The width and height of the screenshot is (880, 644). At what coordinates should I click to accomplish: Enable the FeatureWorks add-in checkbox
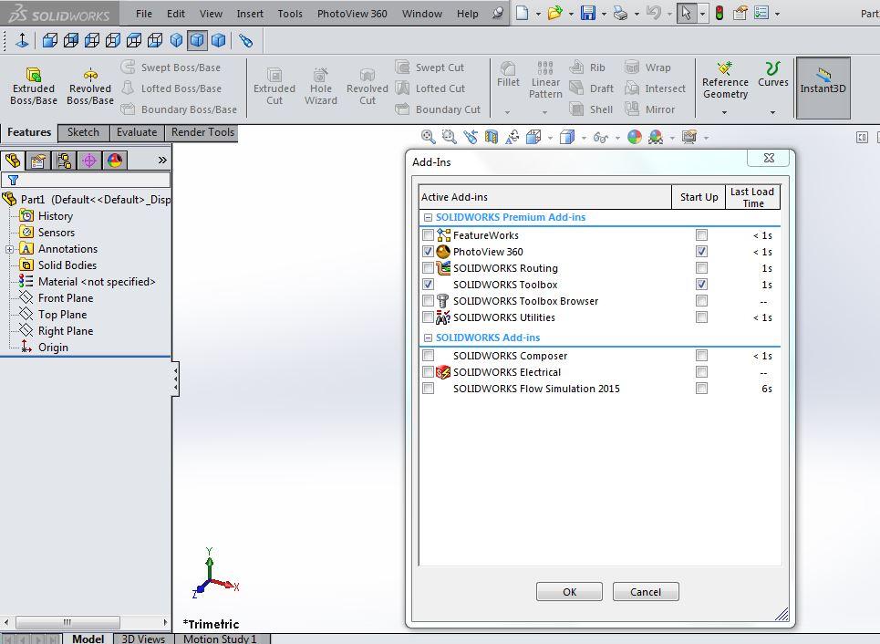coord(429,234)
